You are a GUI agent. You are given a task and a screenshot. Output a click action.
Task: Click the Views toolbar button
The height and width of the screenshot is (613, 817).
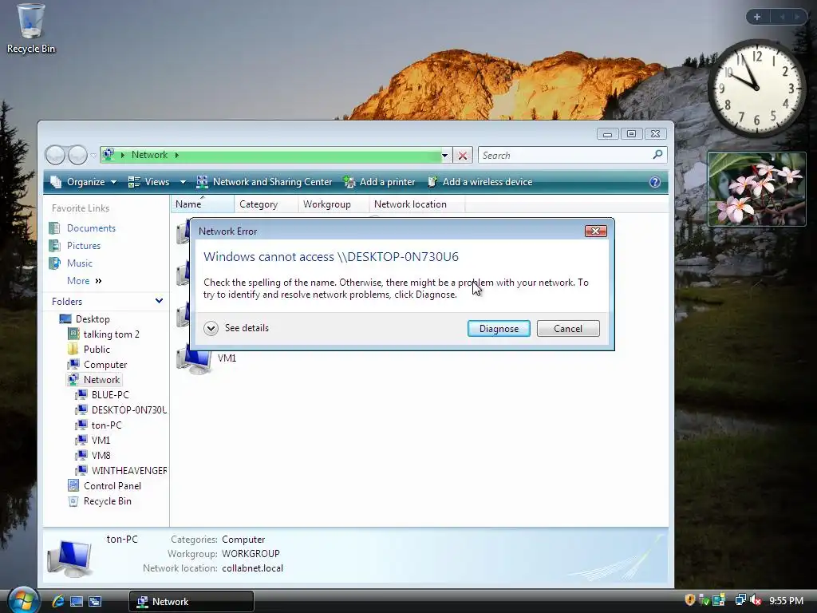click(x=149, y=182)
